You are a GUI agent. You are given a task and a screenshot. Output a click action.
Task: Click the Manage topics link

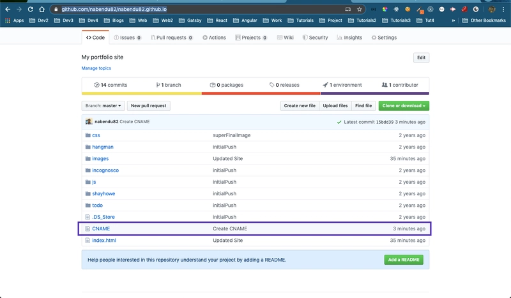(96, 68)
